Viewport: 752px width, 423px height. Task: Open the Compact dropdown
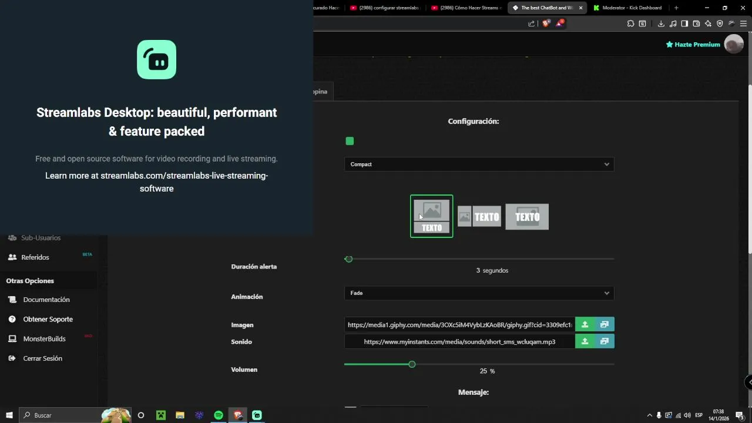(479, 164)
